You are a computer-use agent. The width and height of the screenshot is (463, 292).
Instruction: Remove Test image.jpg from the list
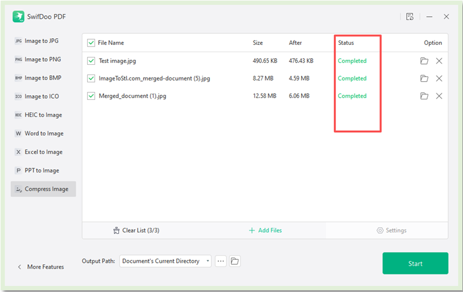pyautogui.click(x=439, y=61)
